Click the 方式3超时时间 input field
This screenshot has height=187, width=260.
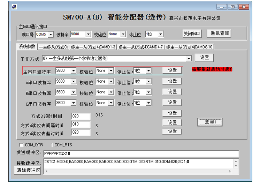point(81,116)
